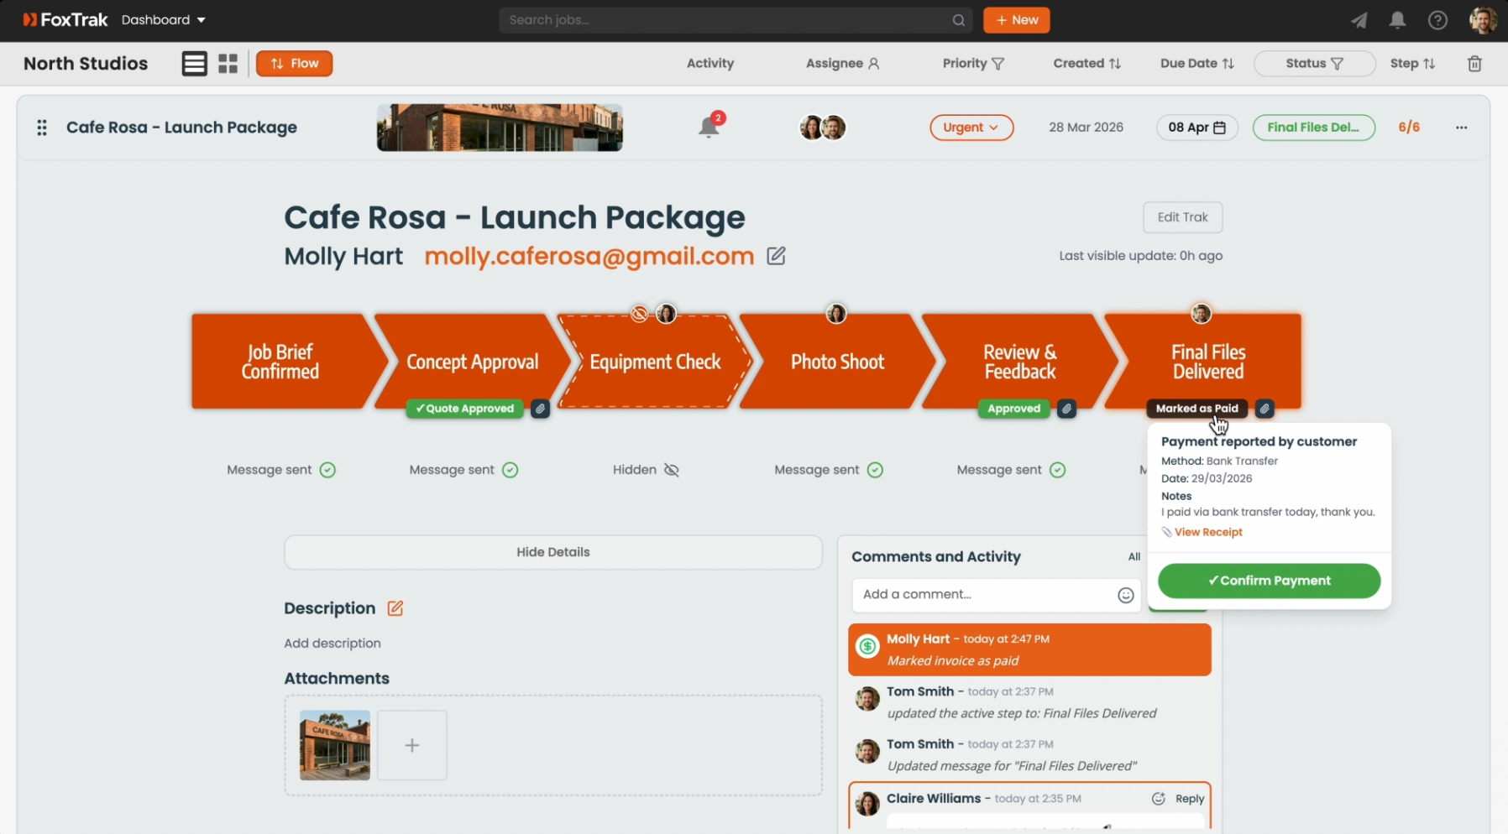Click dollar icon on Molly Hart activity
This screenshot has height=834, width=1508.
(x=867, y=646)
